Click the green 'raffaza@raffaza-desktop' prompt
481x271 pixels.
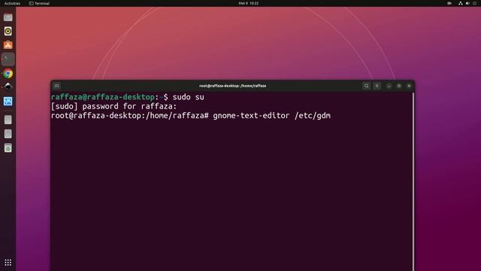coord(103,97)
